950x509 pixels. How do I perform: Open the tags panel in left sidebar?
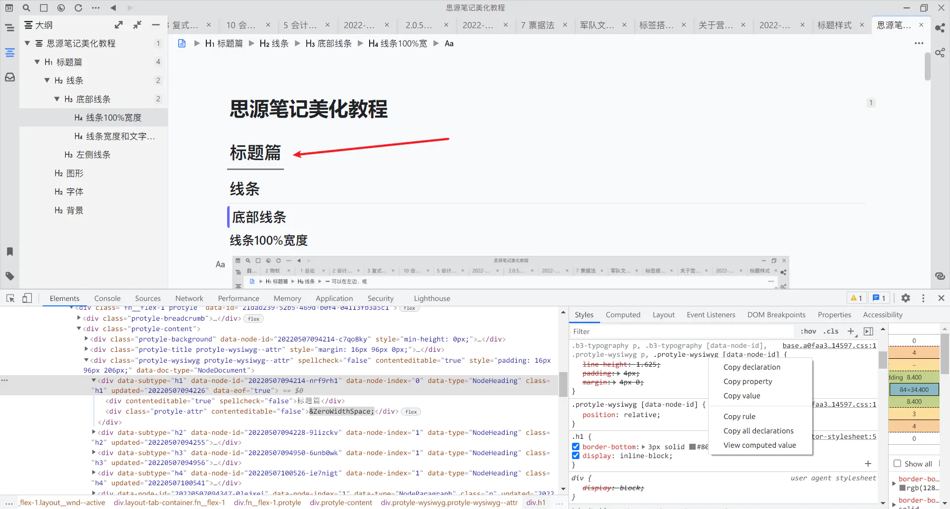[x=10, y=276]
